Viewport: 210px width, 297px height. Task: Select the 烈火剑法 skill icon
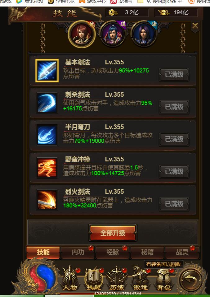tap(47, 200)
